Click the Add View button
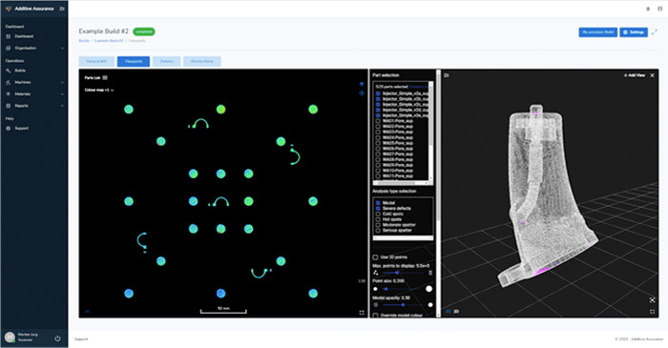The image size is (668, 348). pos(635,75)
